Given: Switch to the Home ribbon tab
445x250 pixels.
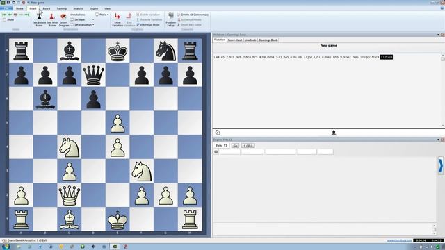Looking at the screenshot, I should [19, 8].
